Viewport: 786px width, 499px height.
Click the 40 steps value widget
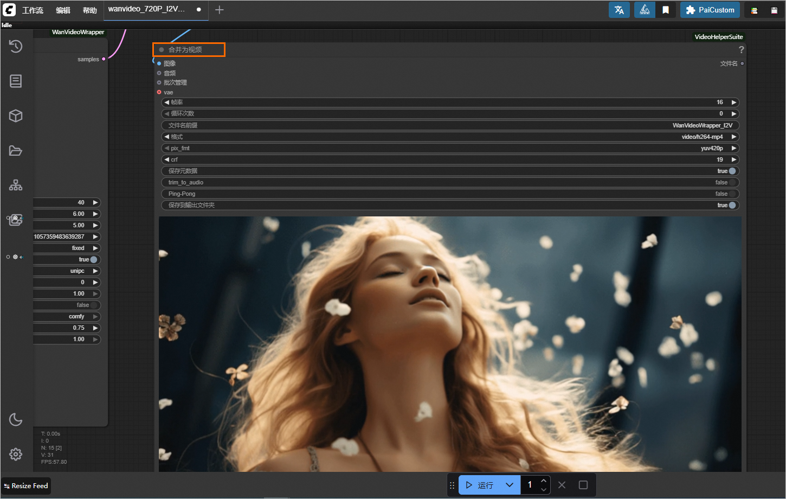(x=67, y=202)
